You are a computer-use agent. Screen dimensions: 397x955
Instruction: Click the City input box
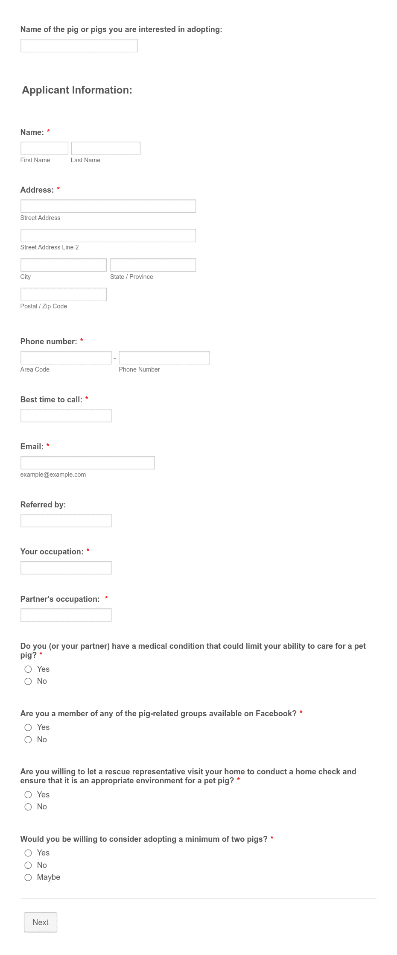[63, 265]
